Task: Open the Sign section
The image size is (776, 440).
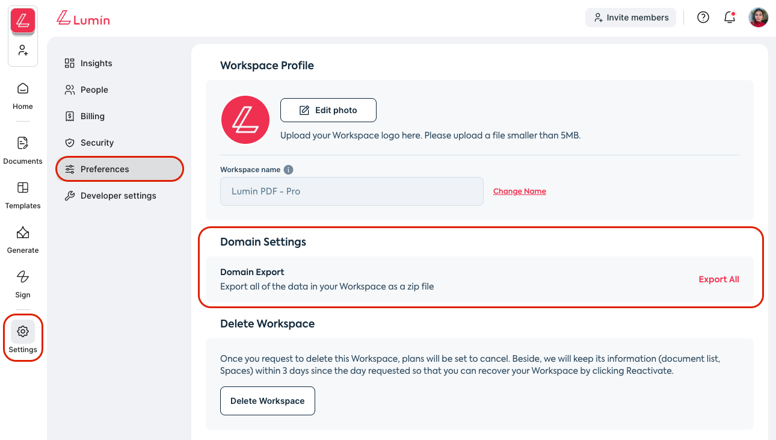Action: (x=23, y=284)
